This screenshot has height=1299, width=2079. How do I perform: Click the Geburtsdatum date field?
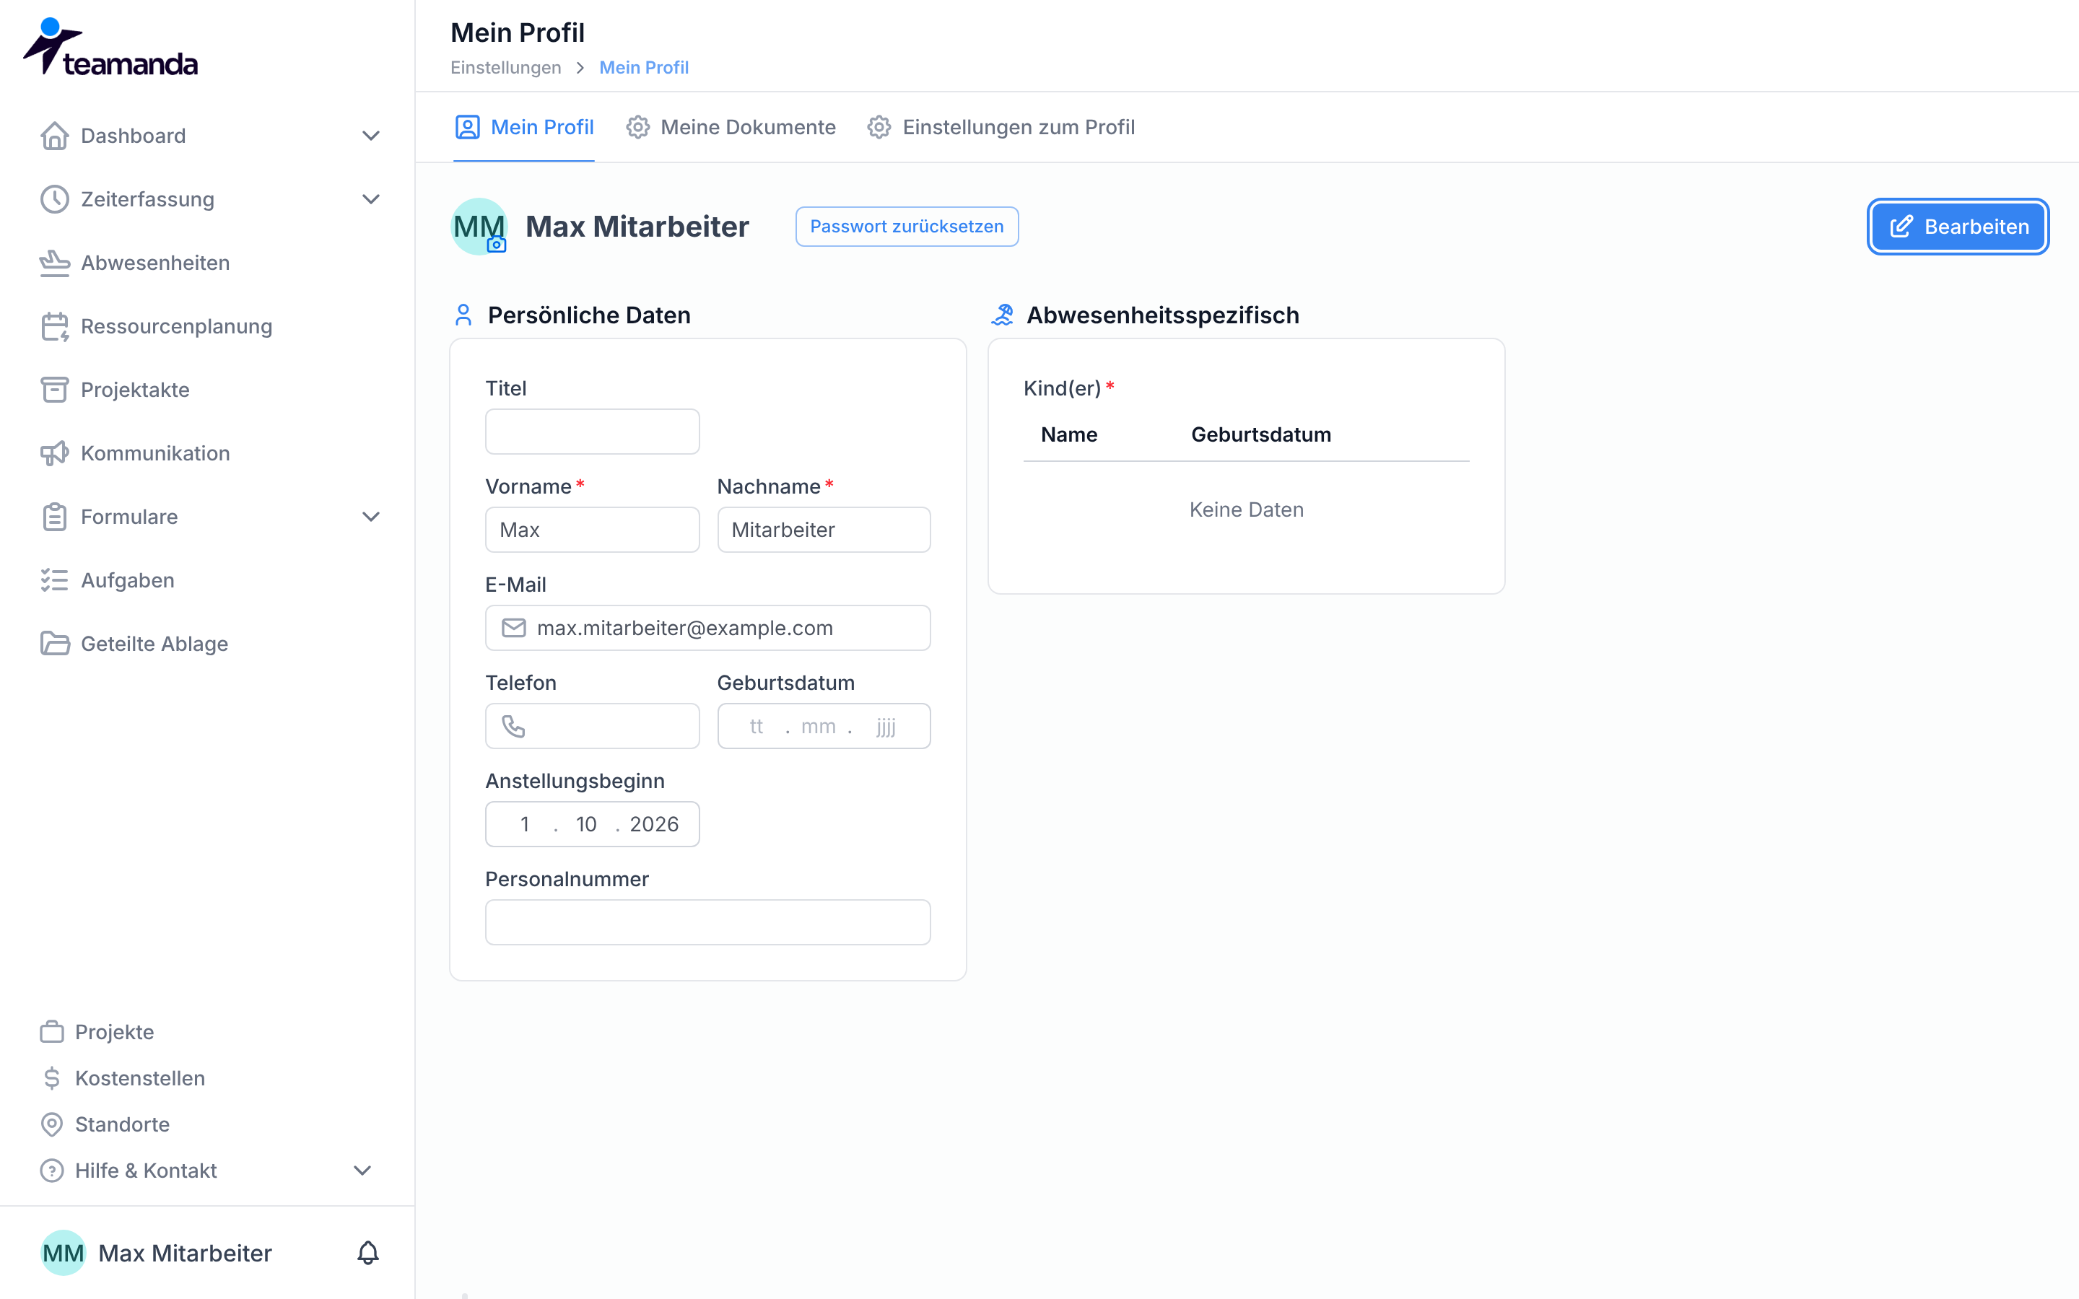pos(824,726)
